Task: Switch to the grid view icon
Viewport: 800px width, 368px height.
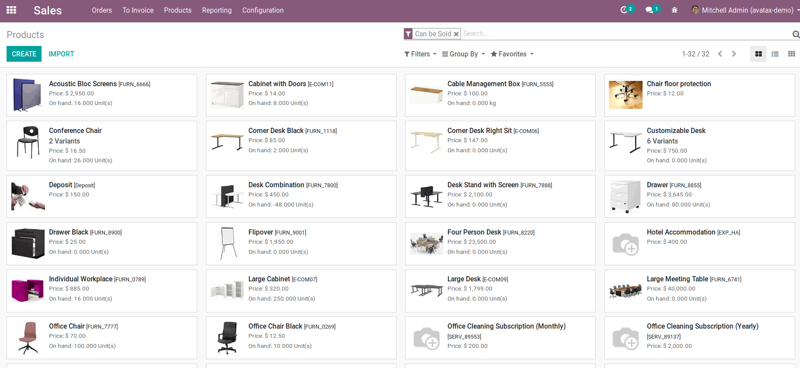Action: (791, 54)
